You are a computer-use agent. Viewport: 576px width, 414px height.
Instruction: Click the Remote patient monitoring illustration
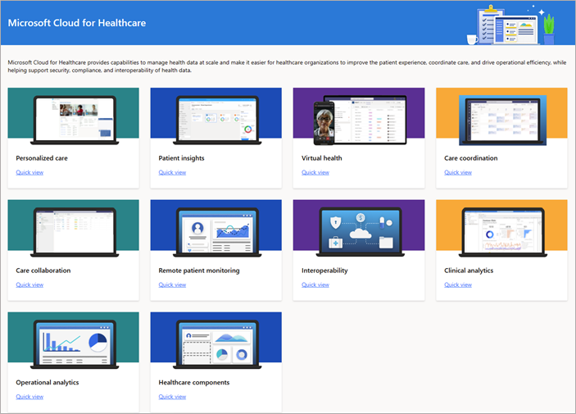(x=215, y=231)
